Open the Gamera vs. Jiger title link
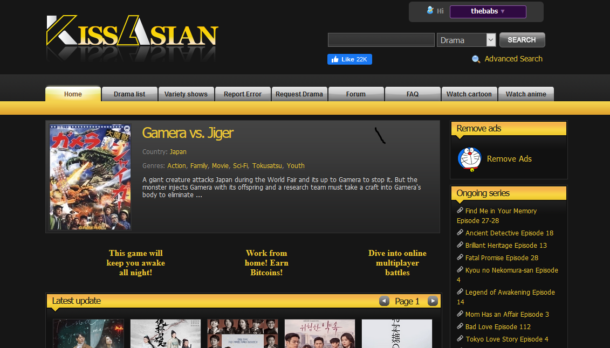 click(x=188, y=133)
